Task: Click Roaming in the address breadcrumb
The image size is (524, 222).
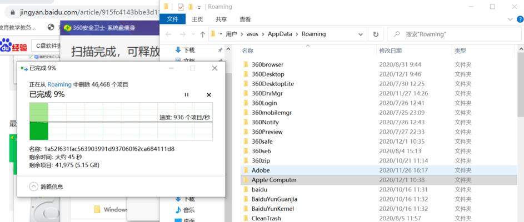Action: pyautogui.click(x=313, y=34)
